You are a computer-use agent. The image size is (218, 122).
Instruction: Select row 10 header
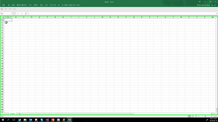(x=2, y=43)
